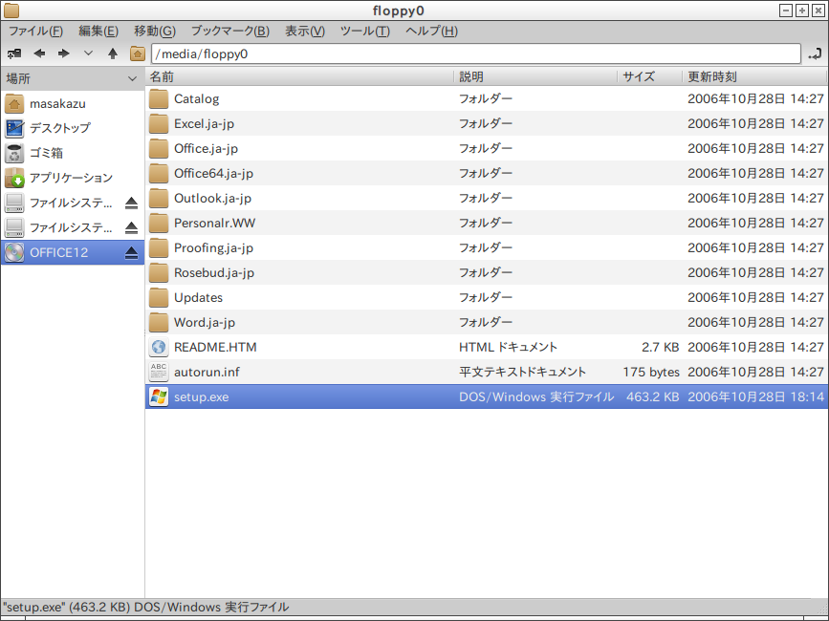This screenshot has height=621, width=829.
Task: Open the ヘルプ(H) menu
Action: (x=431, y=32)
